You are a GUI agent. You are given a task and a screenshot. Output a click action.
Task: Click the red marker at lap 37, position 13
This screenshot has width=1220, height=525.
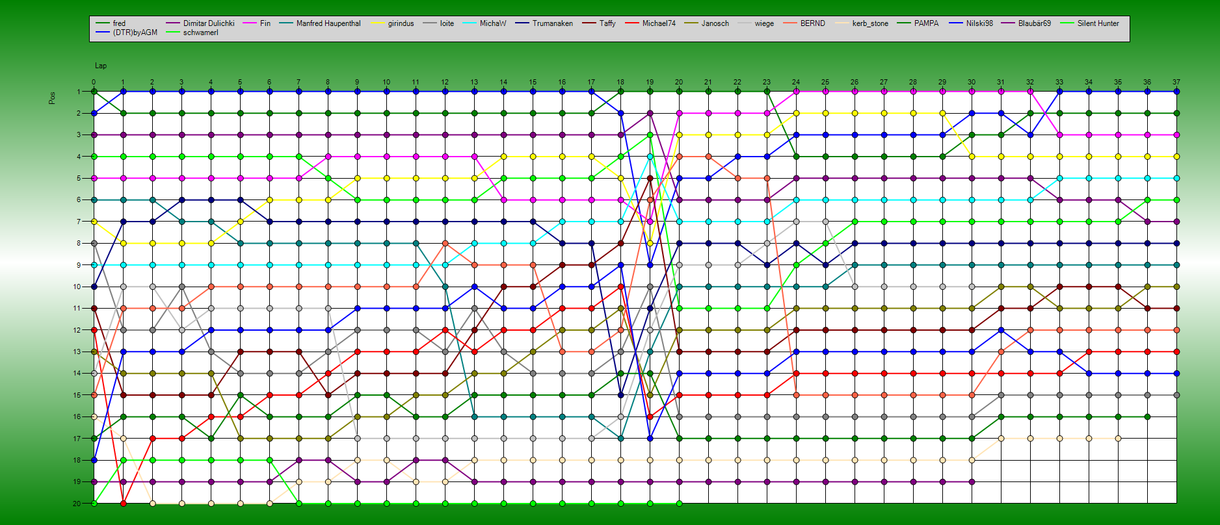[x=1176, y=352]
